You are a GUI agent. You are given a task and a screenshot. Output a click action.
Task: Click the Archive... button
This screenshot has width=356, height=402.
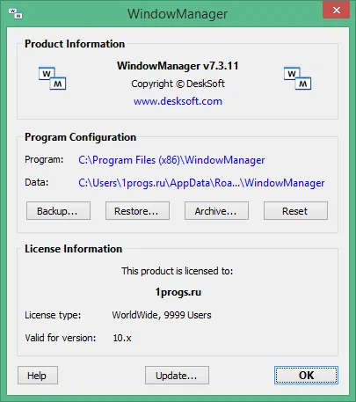pos(216,211)
